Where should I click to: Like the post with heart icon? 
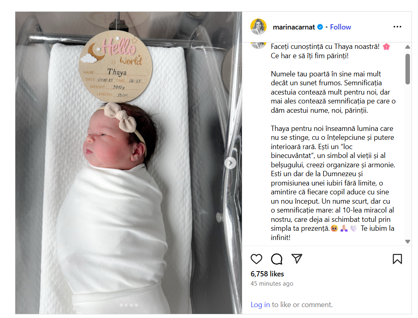(256, 259)
